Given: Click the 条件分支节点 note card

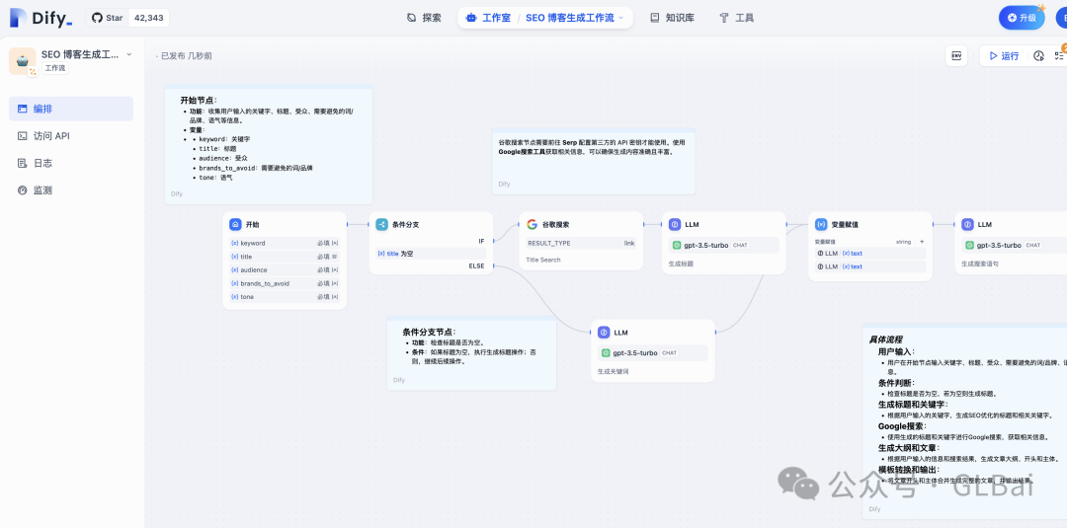Looking at the screenshot, I should [471, 353].
